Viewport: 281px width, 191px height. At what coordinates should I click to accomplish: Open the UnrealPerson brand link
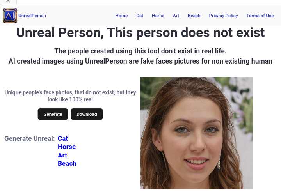[x=32, y=16]
